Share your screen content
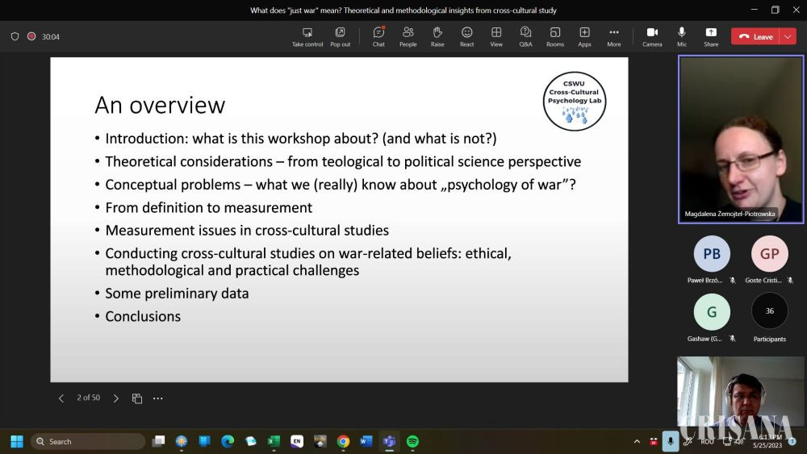The image size is (807, 454). [x=711, y=36]
